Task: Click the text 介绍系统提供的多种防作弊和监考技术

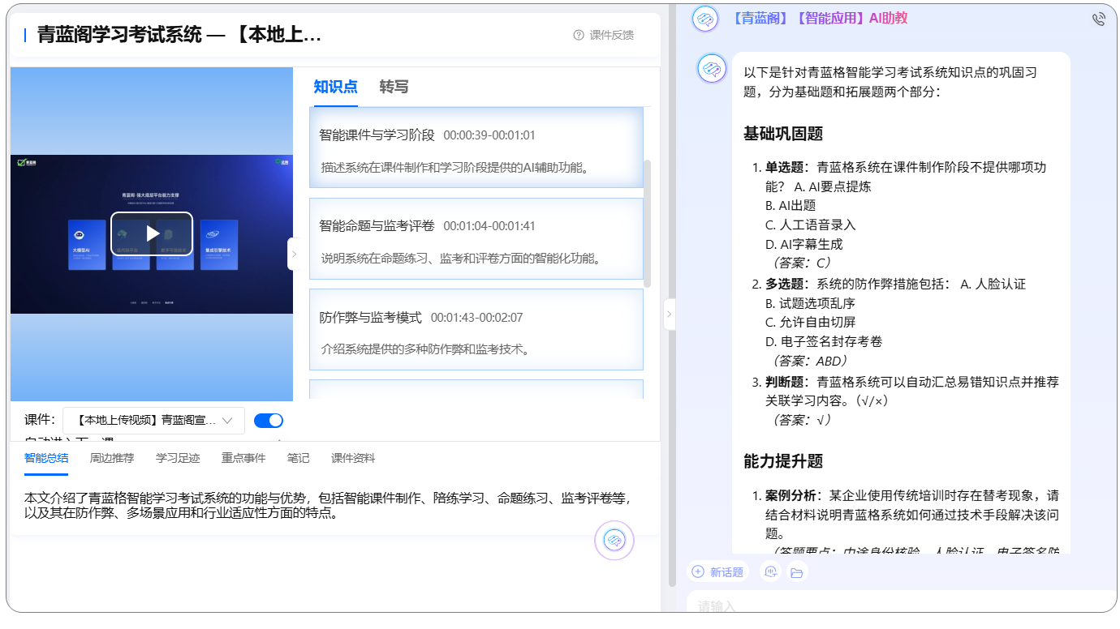Action: 425,349
